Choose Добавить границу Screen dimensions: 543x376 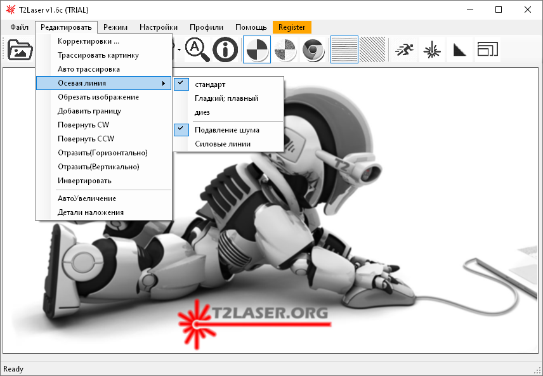[x=103, y=111]
